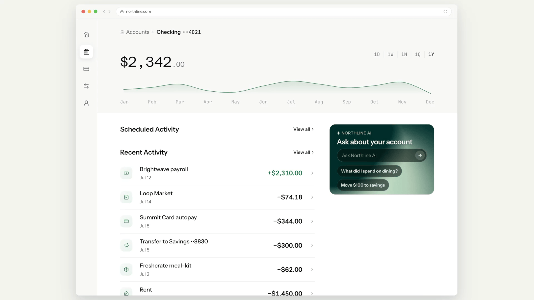Expand Loop Market row chevron

(x=312, y=197)
